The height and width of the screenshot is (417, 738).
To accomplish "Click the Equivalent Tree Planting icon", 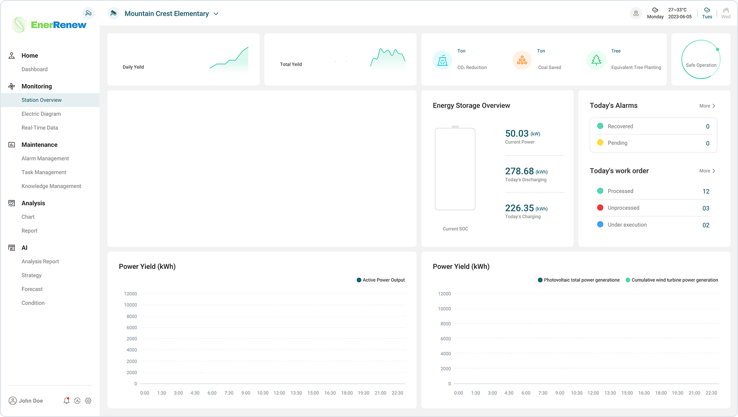I will (596, 60).
